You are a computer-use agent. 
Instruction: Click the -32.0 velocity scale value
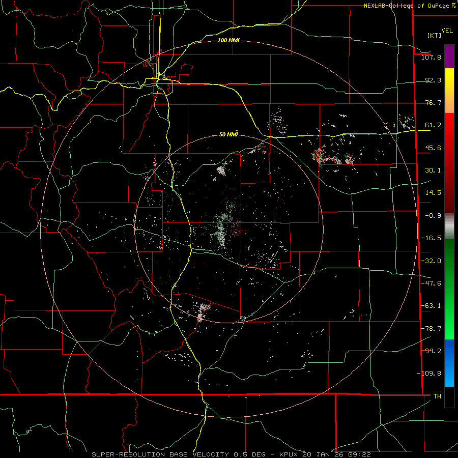431,261
